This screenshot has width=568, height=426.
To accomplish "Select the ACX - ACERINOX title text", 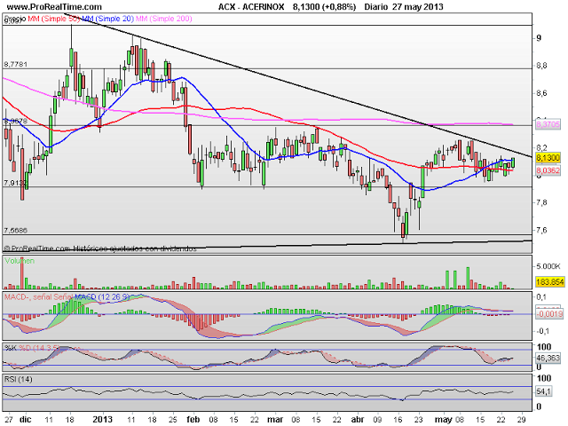I will 251,6.
